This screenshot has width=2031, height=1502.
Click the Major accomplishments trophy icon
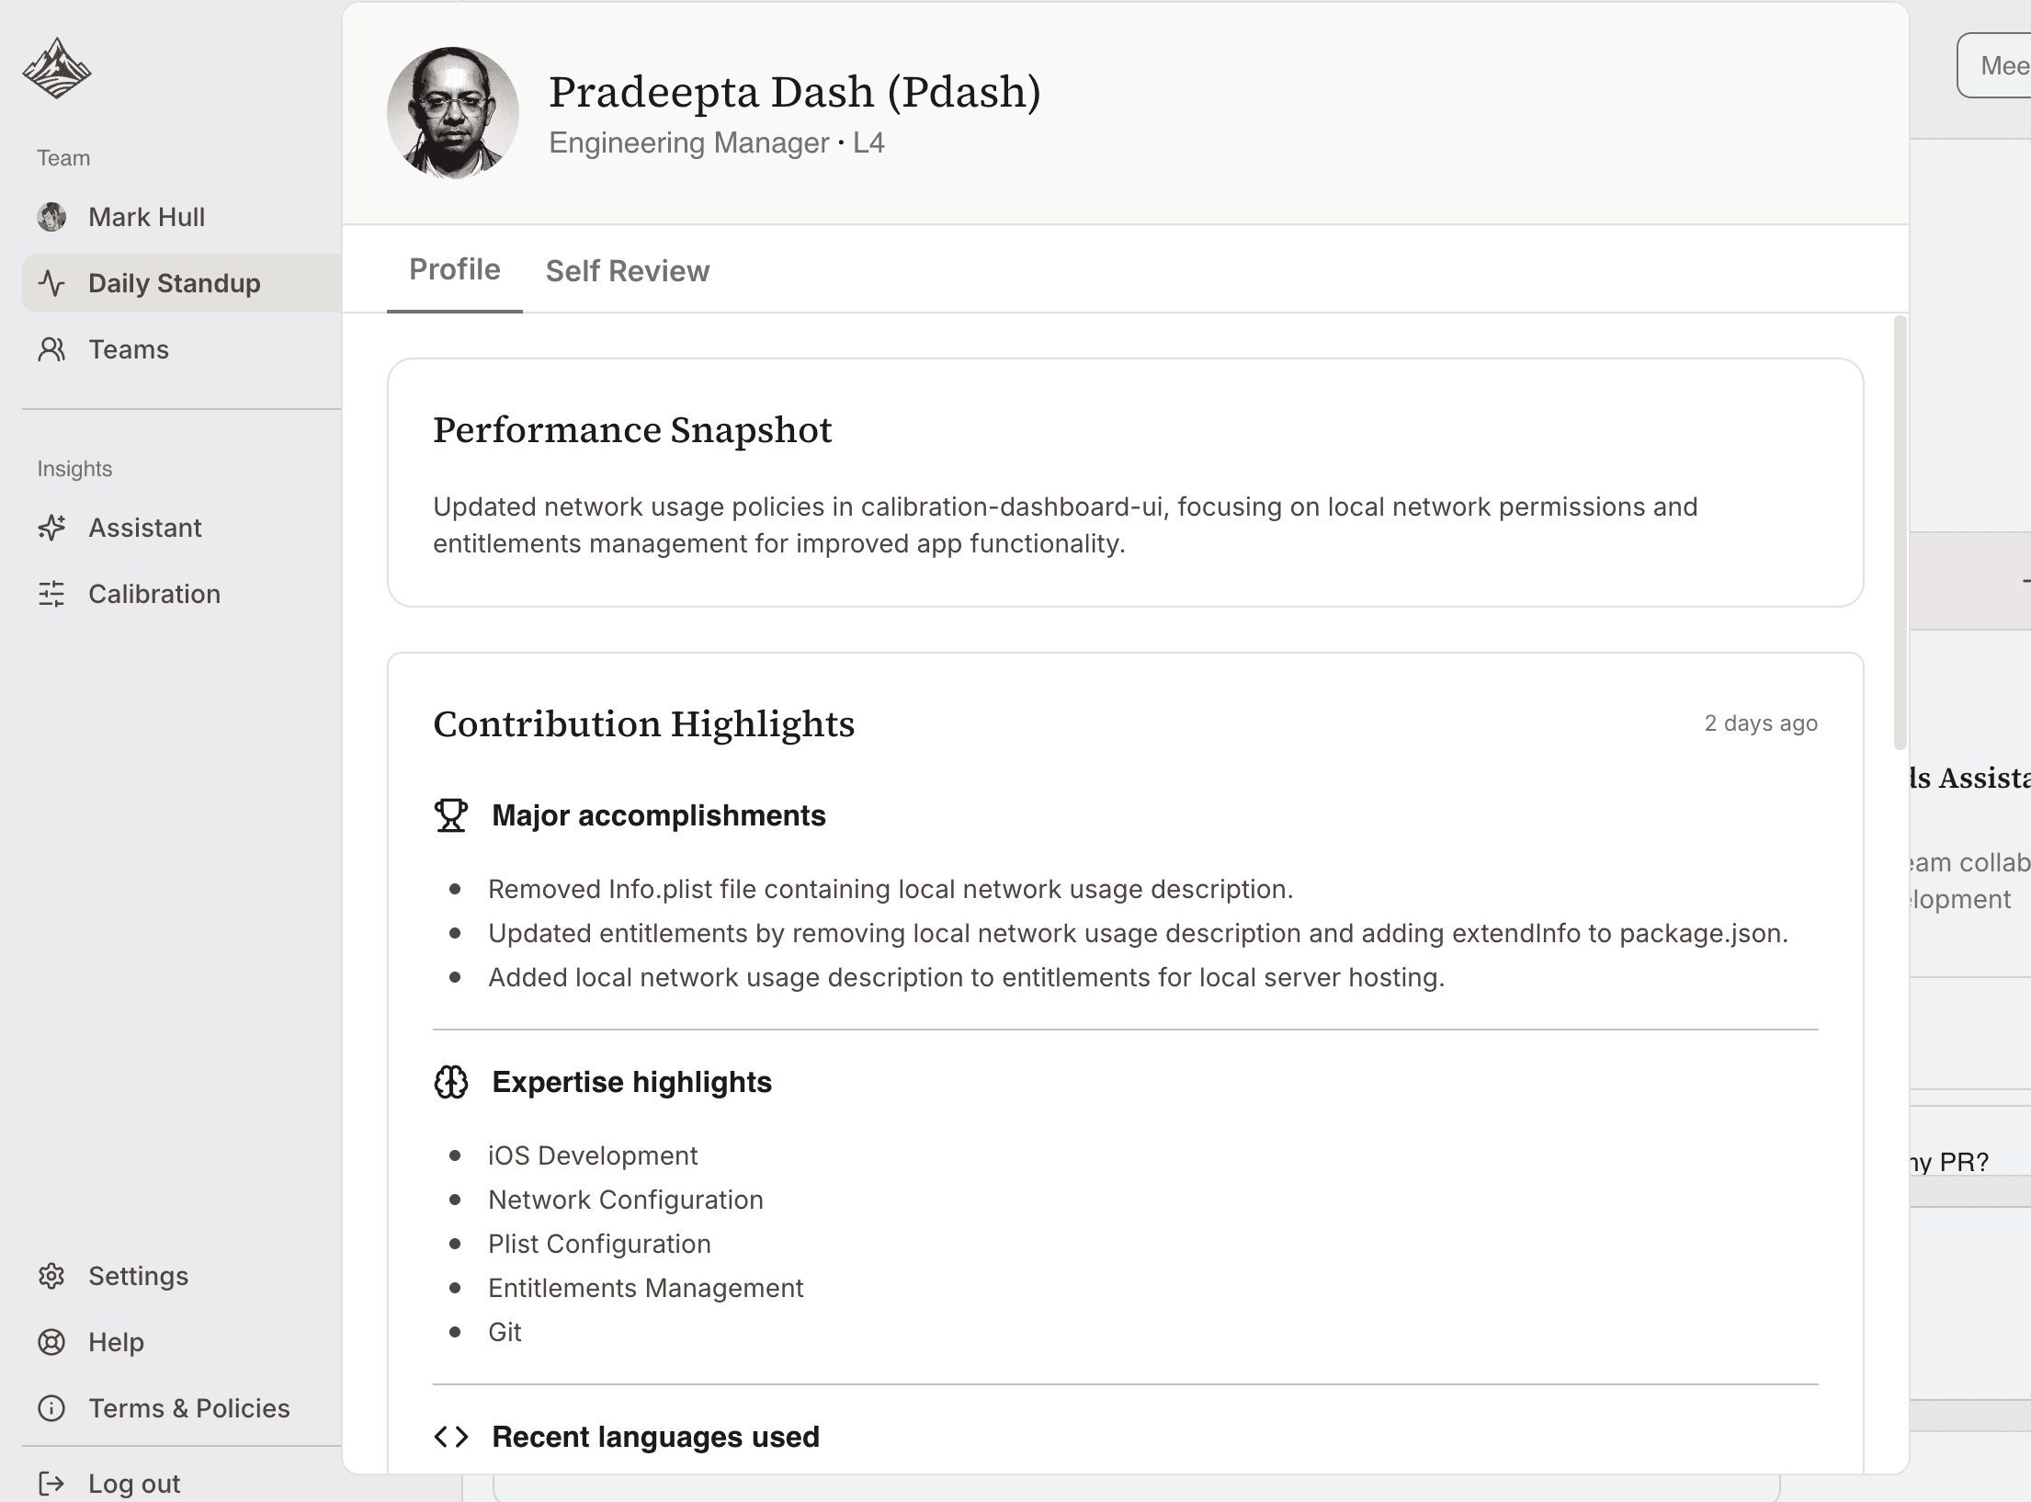coord(451,815)
